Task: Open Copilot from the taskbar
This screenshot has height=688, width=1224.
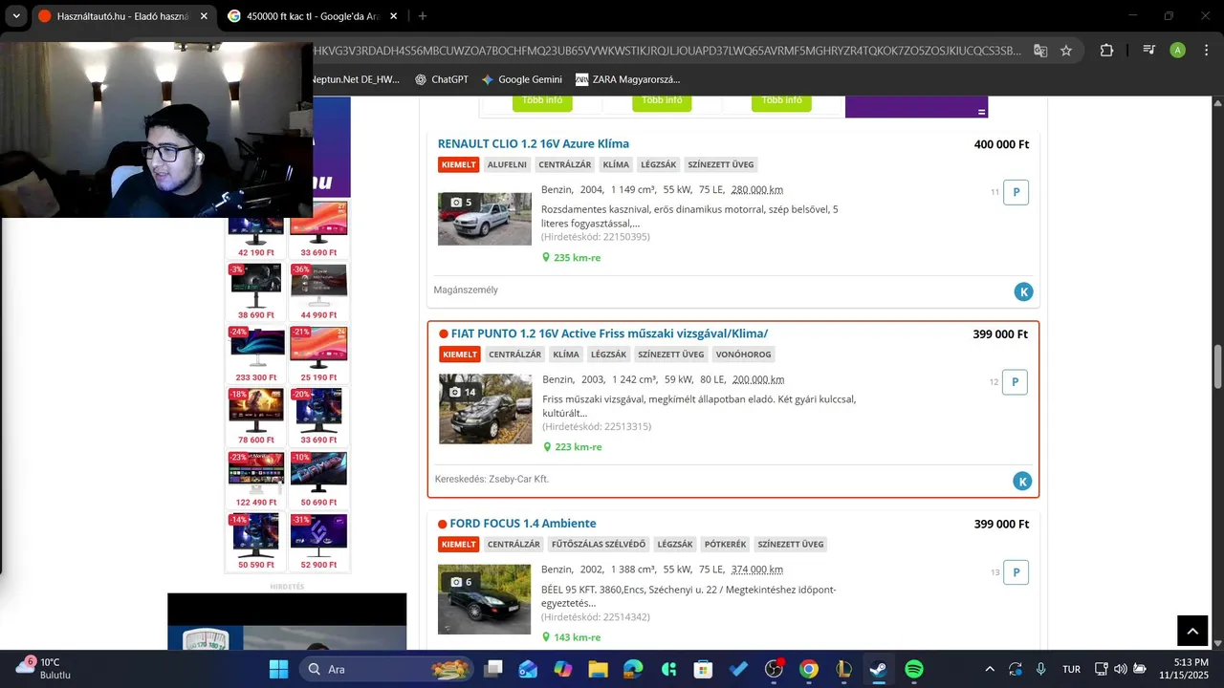Action: click(563, 669)
